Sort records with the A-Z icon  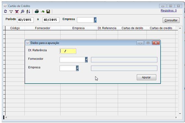point(28,11)
